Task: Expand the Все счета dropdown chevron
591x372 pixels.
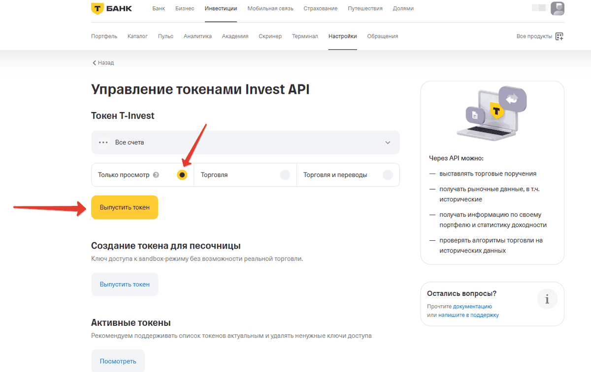Action: [x=388, y=143]
